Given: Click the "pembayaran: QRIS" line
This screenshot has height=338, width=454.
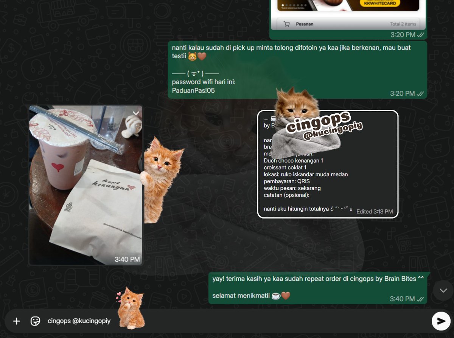Looking at the screenshot, I should tap(287, 181).
